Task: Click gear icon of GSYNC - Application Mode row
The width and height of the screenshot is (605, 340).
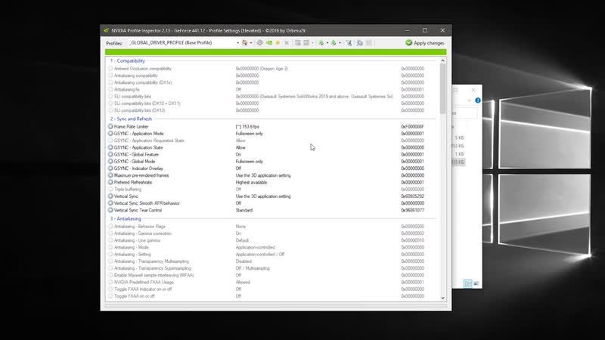Action: pyautogui.click(x=110, y=134)
